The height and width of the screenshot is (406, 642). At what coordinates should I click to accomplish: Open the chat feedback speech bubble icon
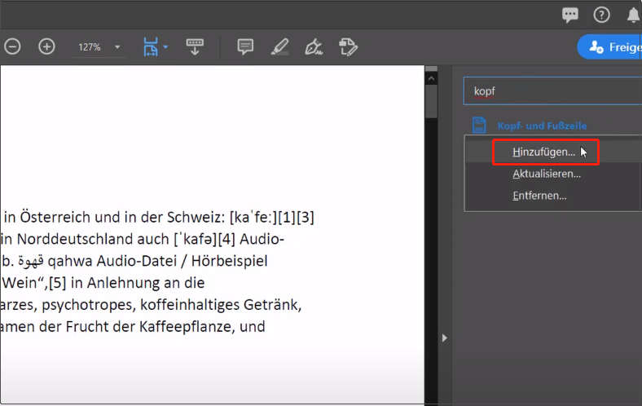tap(570, 15)
